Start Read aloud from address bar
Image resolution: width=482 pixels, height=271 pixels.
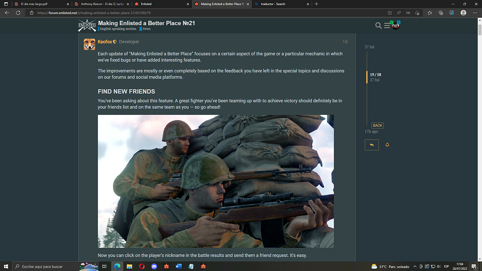399,13
